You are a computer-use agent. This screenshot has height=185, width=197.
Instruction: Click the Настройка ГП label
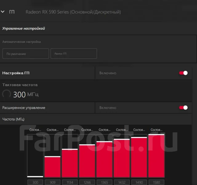pyautogui.click(x=16, y=73)
